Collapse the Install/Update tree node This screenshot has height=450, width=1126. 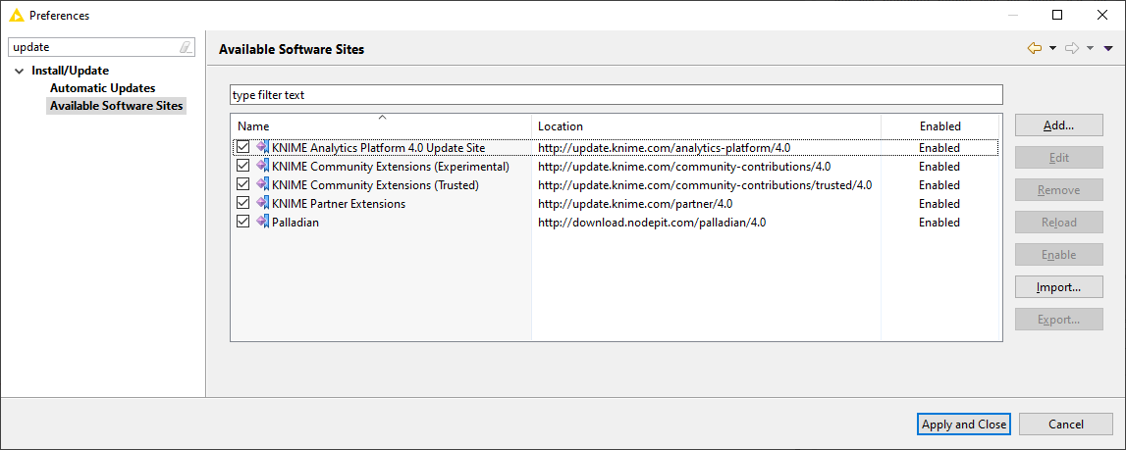(x=19, y=71)
